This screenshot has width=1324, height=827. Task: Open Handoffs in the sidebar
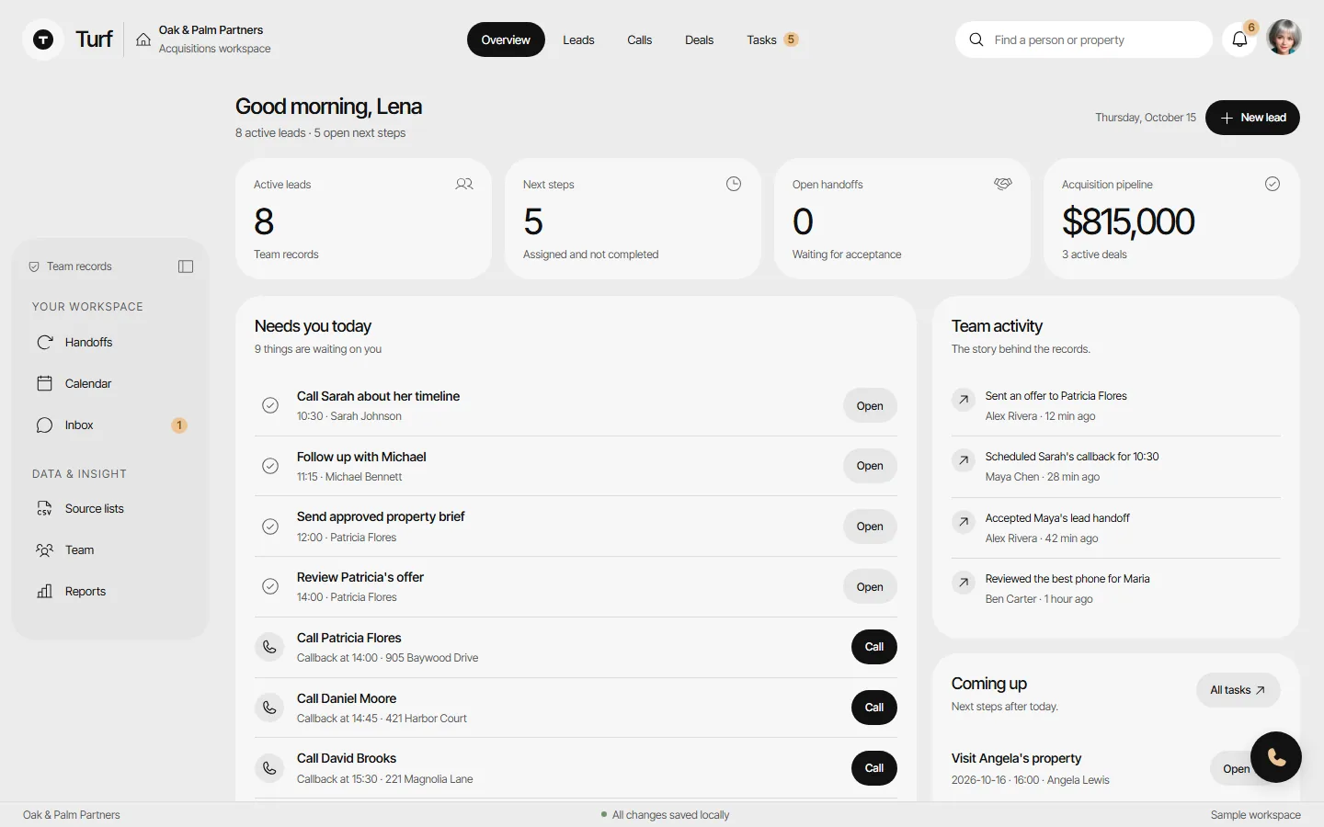click(110, 343)
